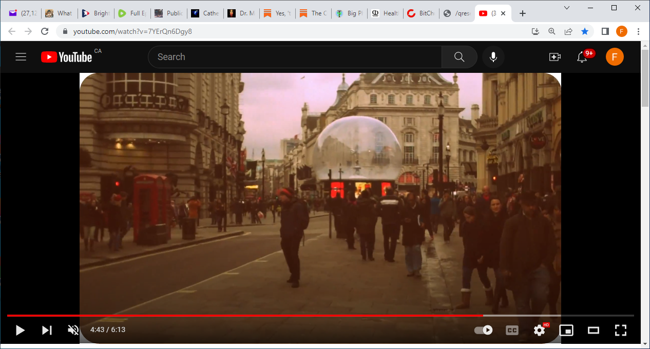The height and width of the screenshot is (349, 650).
Task: Click the youtube.com address bar URL
Action: 132,31
